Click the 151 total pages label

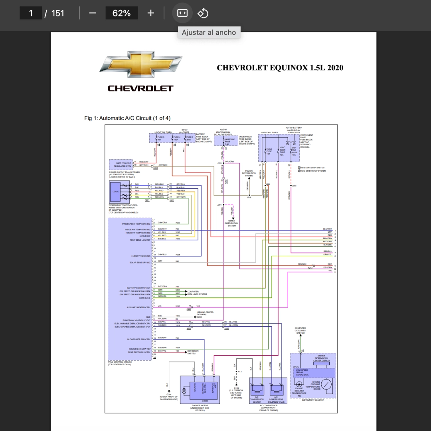point(58,13)
